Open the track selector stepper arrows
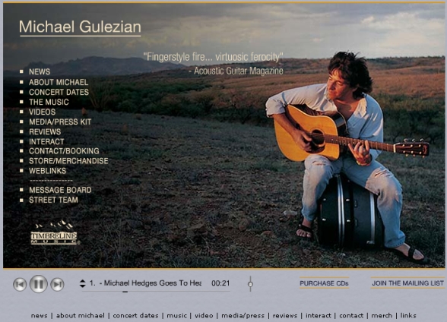The height and width of the screenshot is (322, 447). [x=82, y=283]
